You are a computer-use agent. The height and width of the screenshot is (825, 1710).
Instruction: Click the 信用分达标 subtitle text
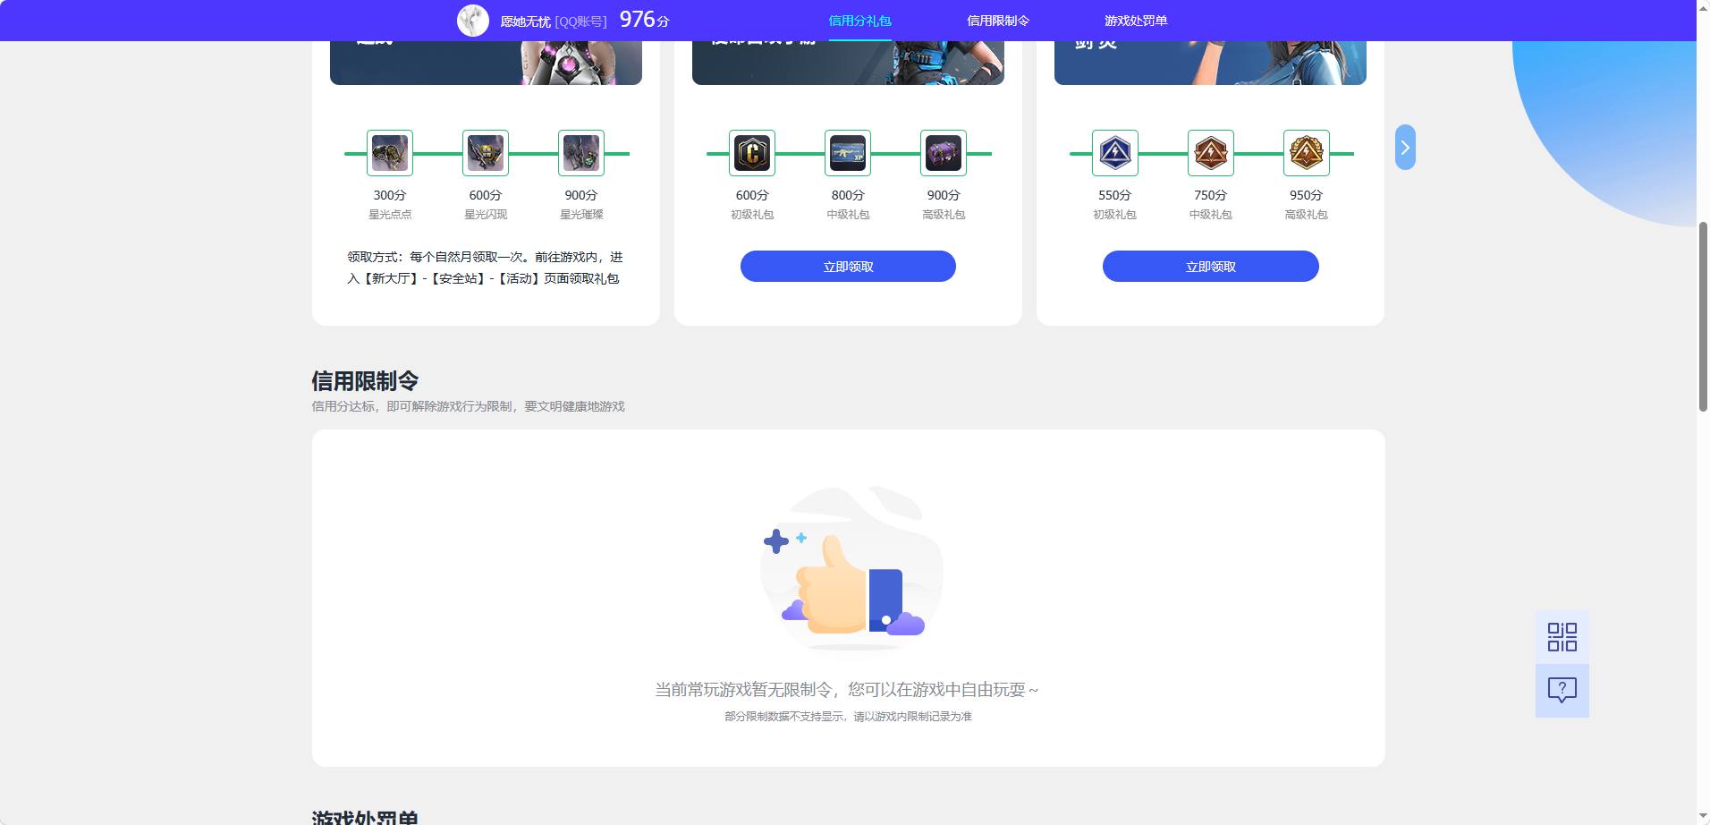click(x=468, y=406)
